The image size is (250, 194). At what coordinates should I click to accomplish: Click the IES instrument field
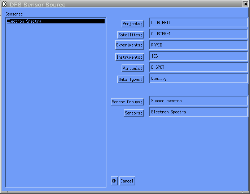coord(198,56)
